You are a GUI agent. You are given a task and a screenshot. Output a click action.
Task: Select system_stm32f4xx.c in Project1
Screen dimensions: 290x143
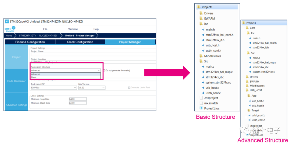click(x=218, y=82)
